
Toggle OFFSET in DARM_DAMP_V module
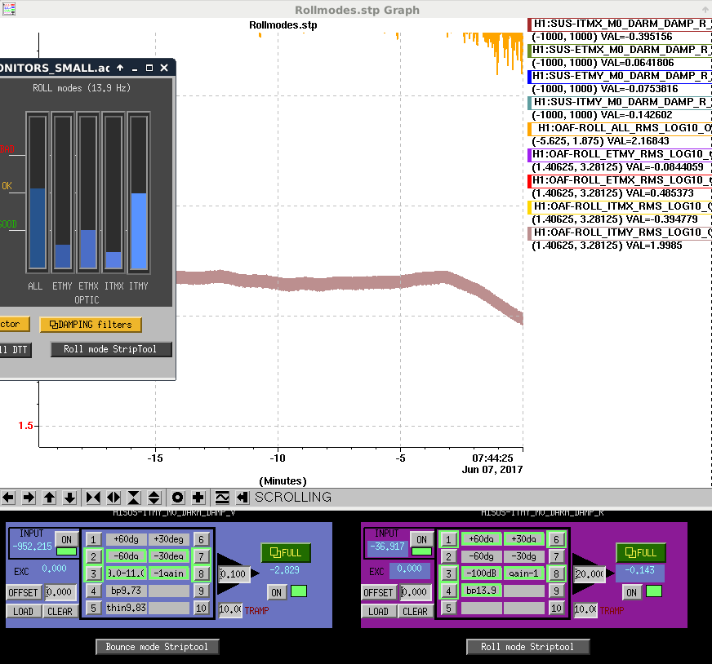pyautogui.click(x=23, y=592)
